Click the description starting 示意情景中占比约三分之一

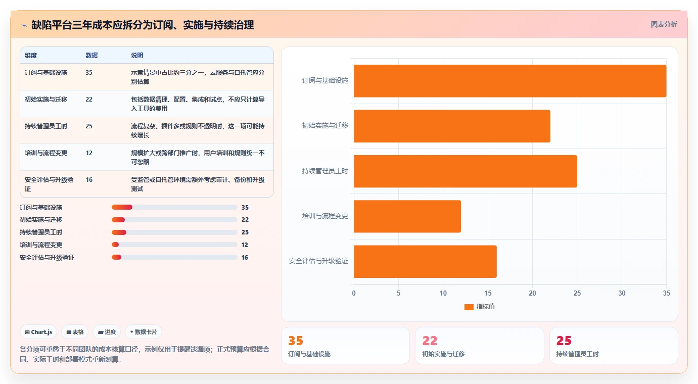point(198,77)
